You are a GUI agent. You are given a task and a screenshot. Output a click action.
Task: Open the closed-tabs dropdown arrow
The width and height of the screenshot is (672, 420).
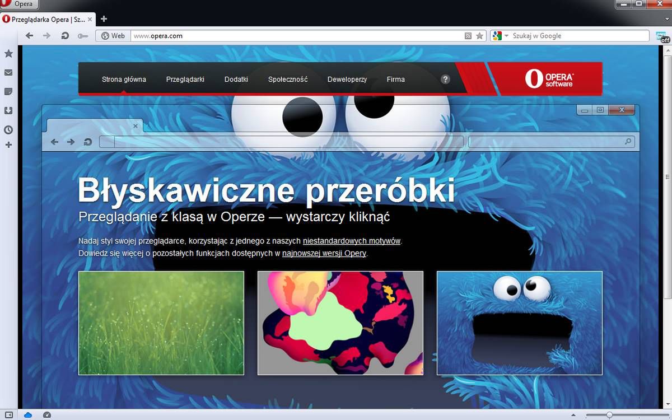[666, 19]
